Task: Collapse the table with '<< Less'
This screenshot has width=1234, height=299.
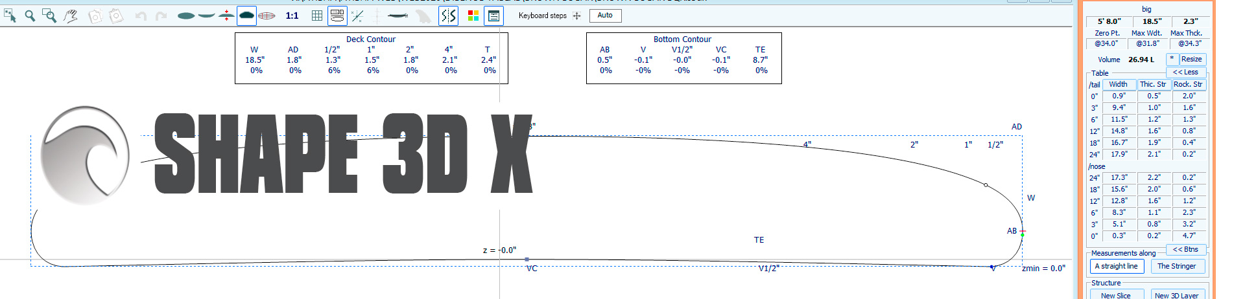Action: (1185, 72)
